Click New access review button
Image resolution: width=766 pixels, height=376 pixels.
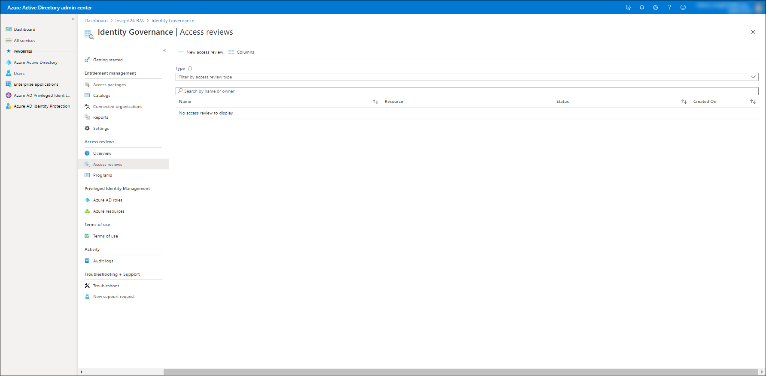pos(201,52)
